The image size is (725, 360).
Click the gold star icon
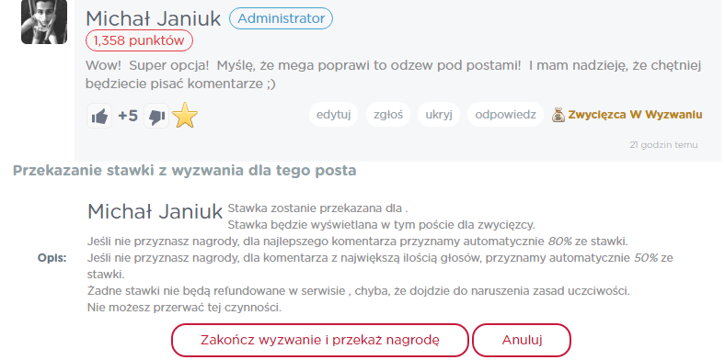[185, 116]
